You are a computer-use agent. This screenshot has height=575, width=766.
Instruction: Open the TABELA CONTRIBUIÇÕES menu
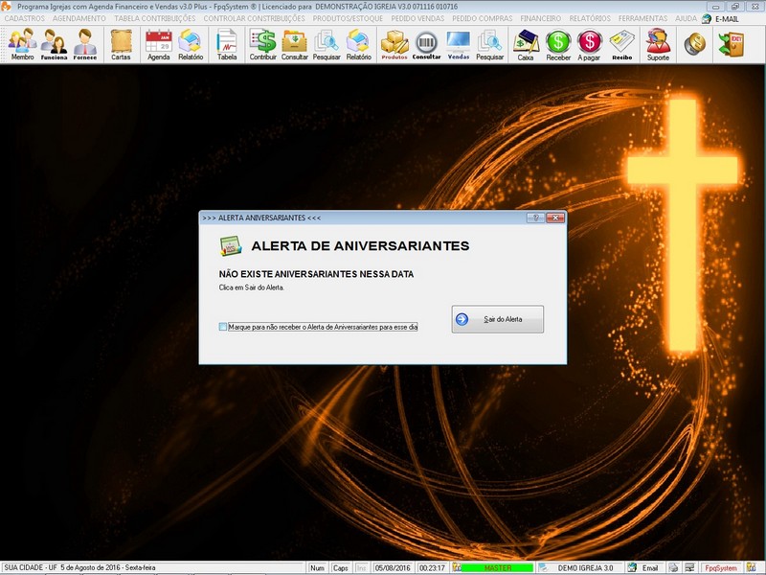[x=155, y=18]
